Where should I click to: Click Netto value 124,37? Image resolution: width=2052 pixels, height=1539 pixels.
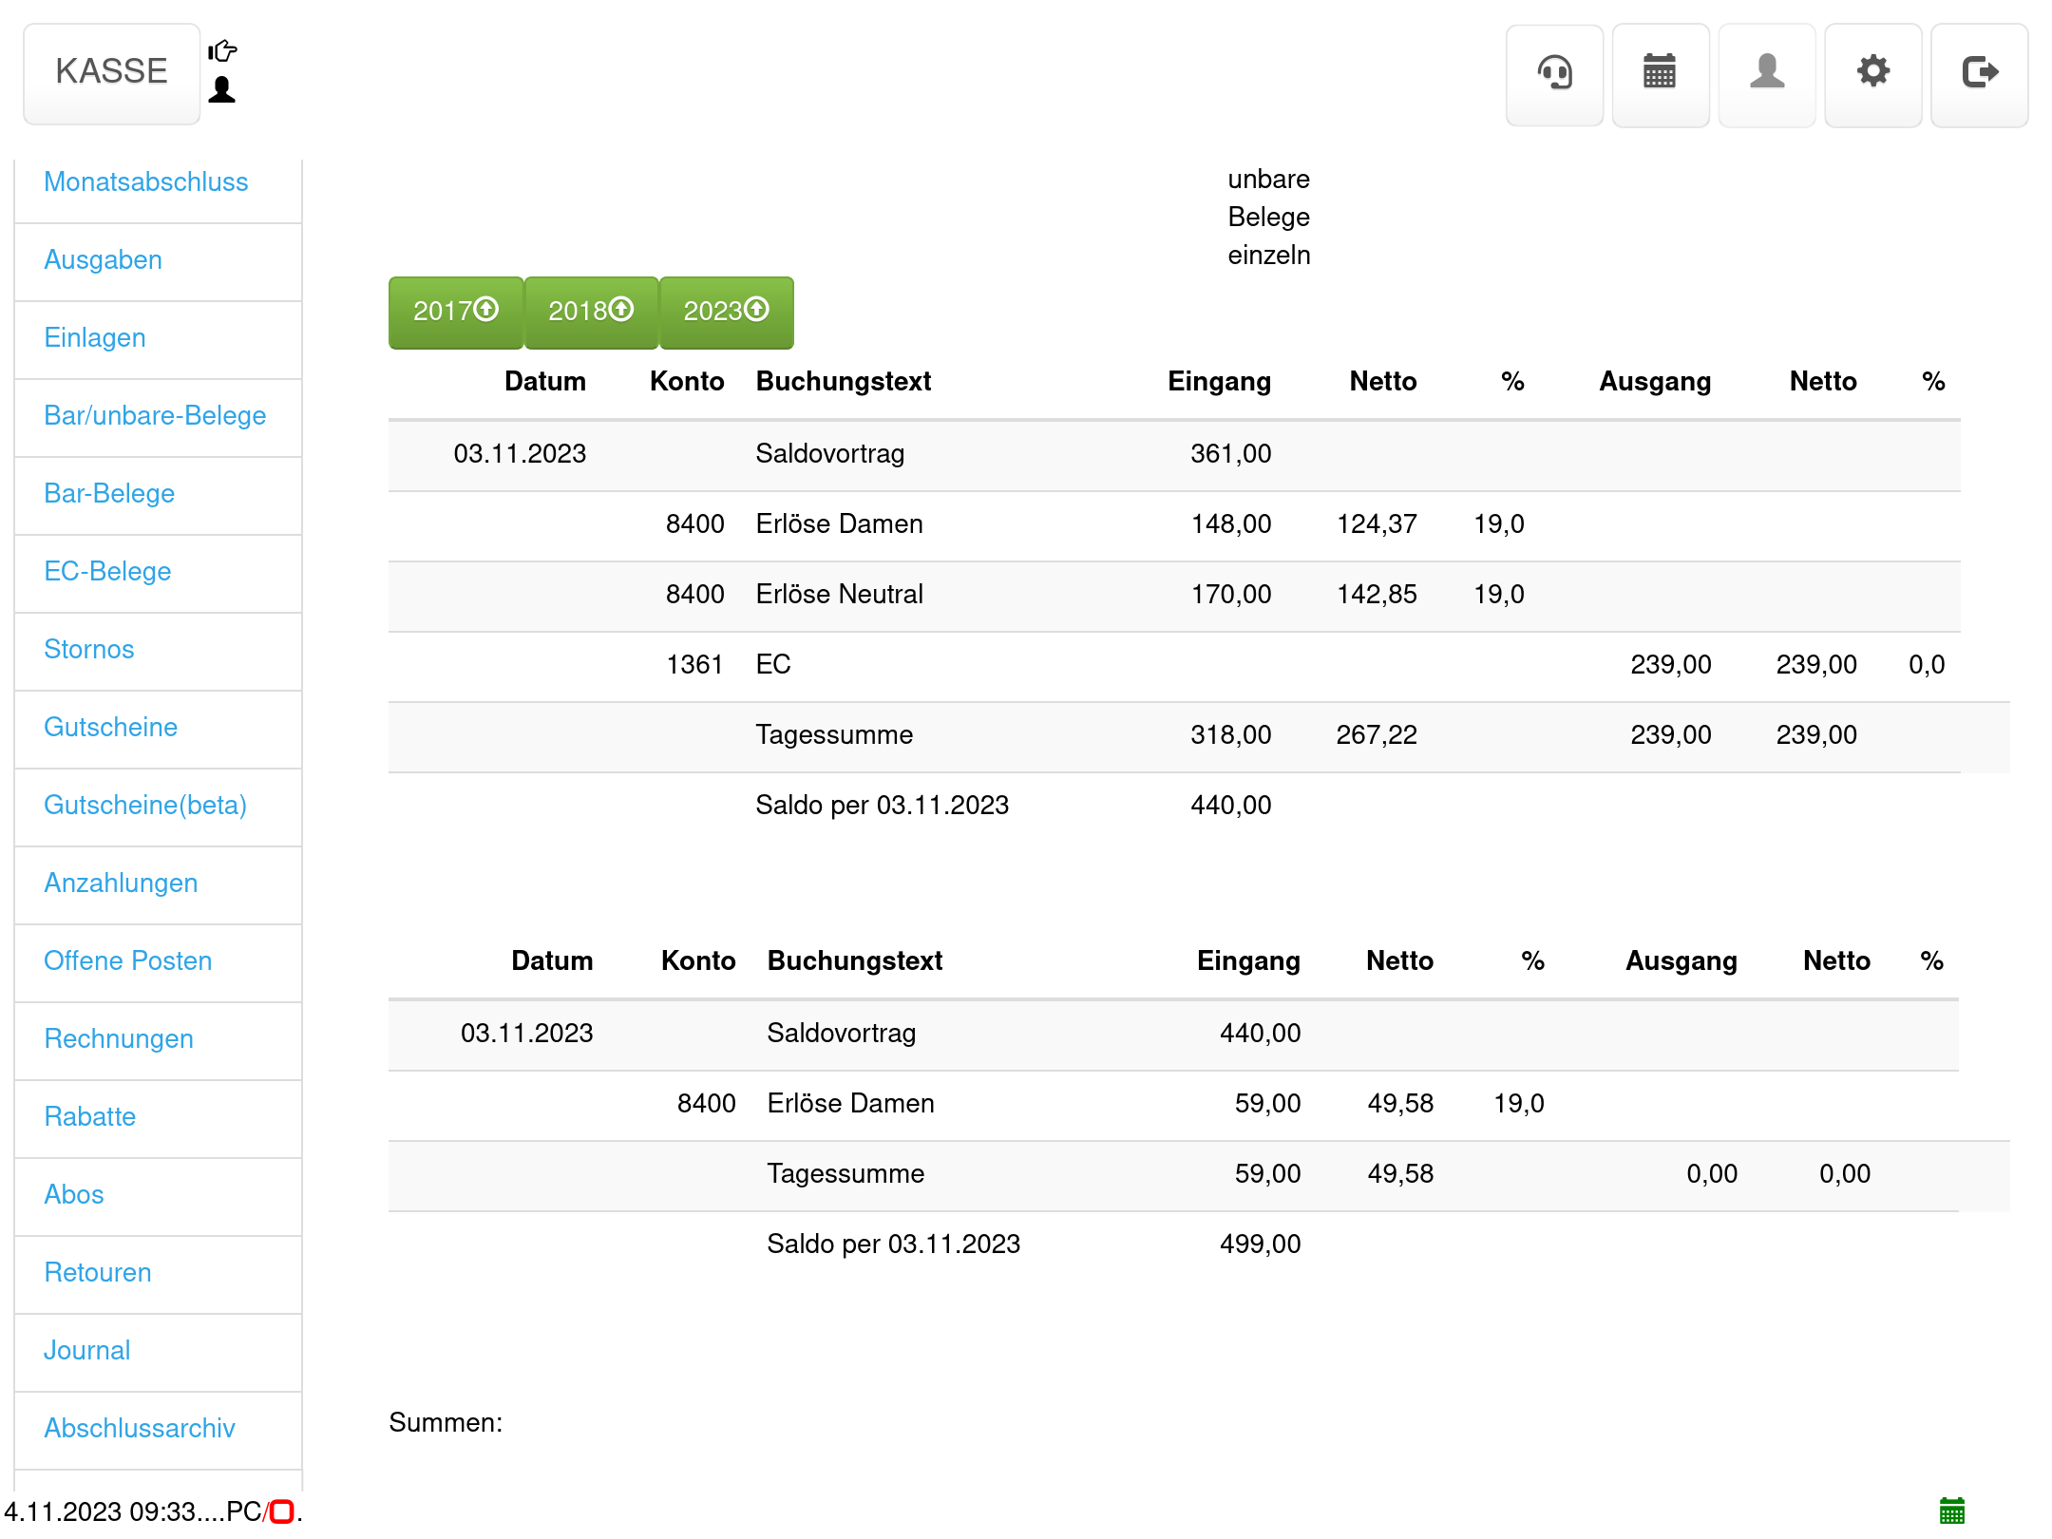1376,523
